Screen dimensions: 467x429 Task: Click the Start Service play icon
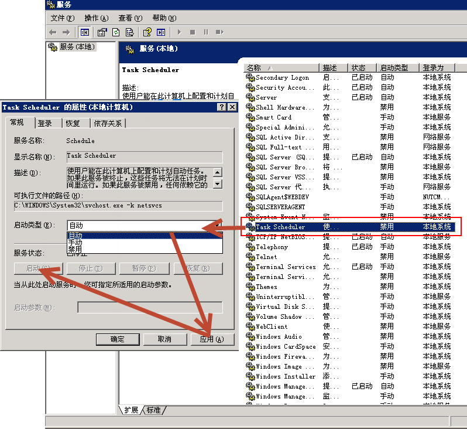point(179,32)
